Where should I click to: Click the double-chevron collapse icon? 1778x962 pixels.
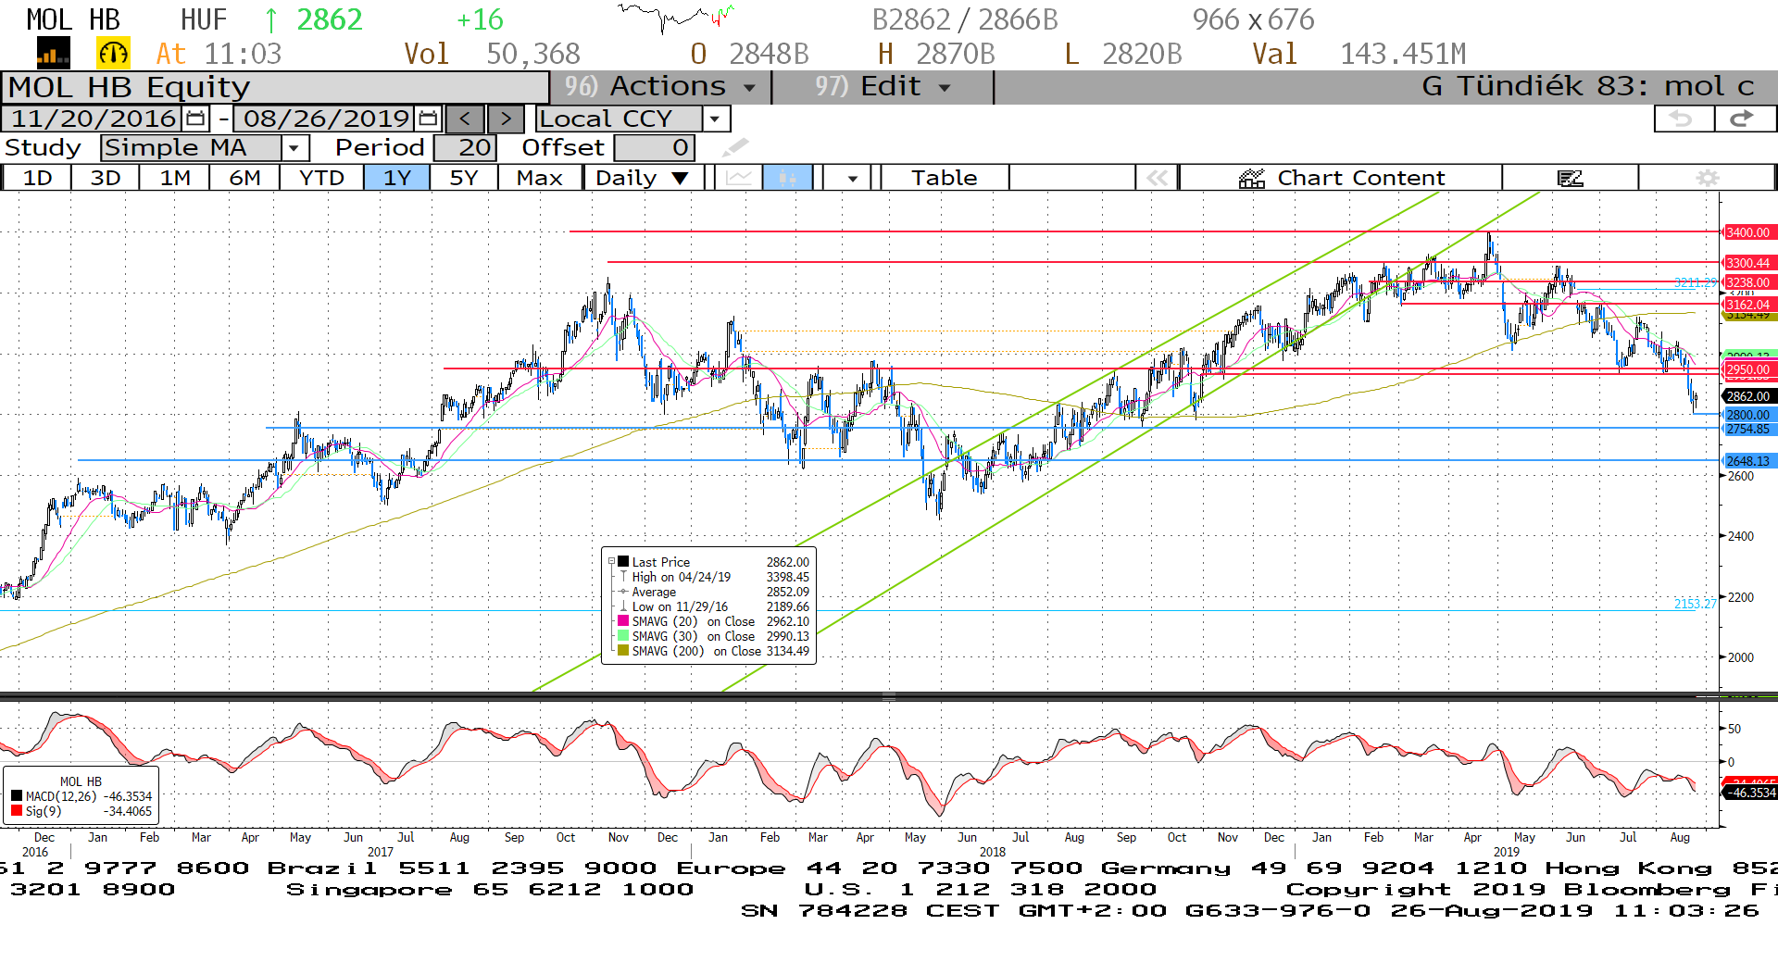[x=1157, y=178]
